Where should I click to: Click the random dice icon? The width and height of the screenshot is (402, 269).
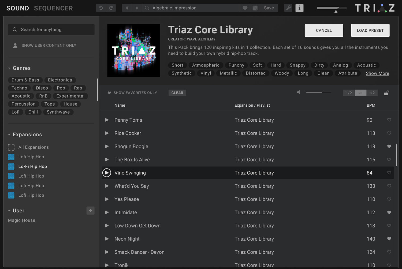tap(255, 8)
